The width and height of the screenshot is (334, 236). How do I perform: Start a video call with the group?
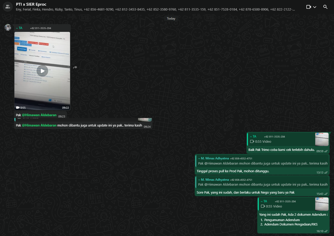tap(309, 7)
